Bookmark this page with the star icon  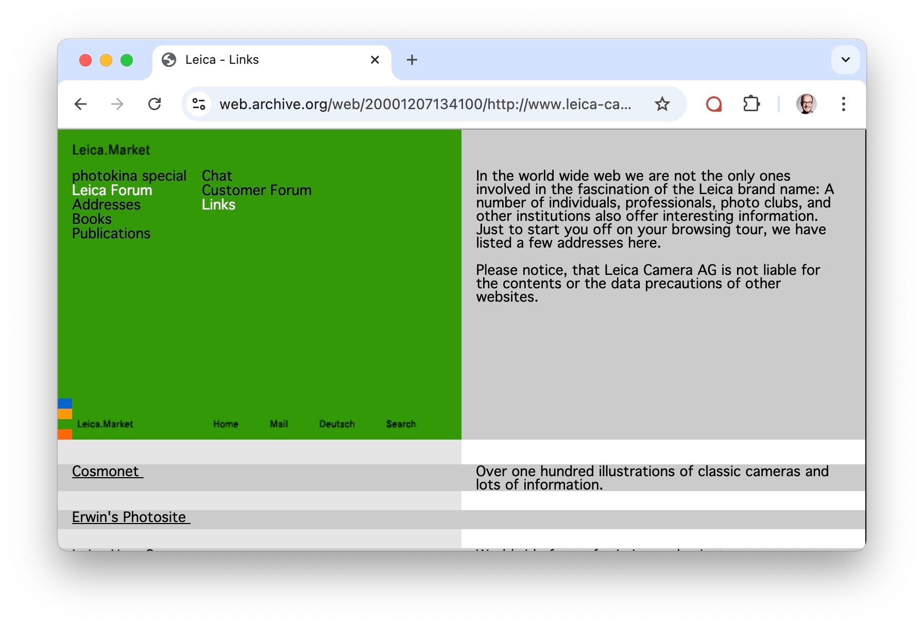(x=662, y=104)
